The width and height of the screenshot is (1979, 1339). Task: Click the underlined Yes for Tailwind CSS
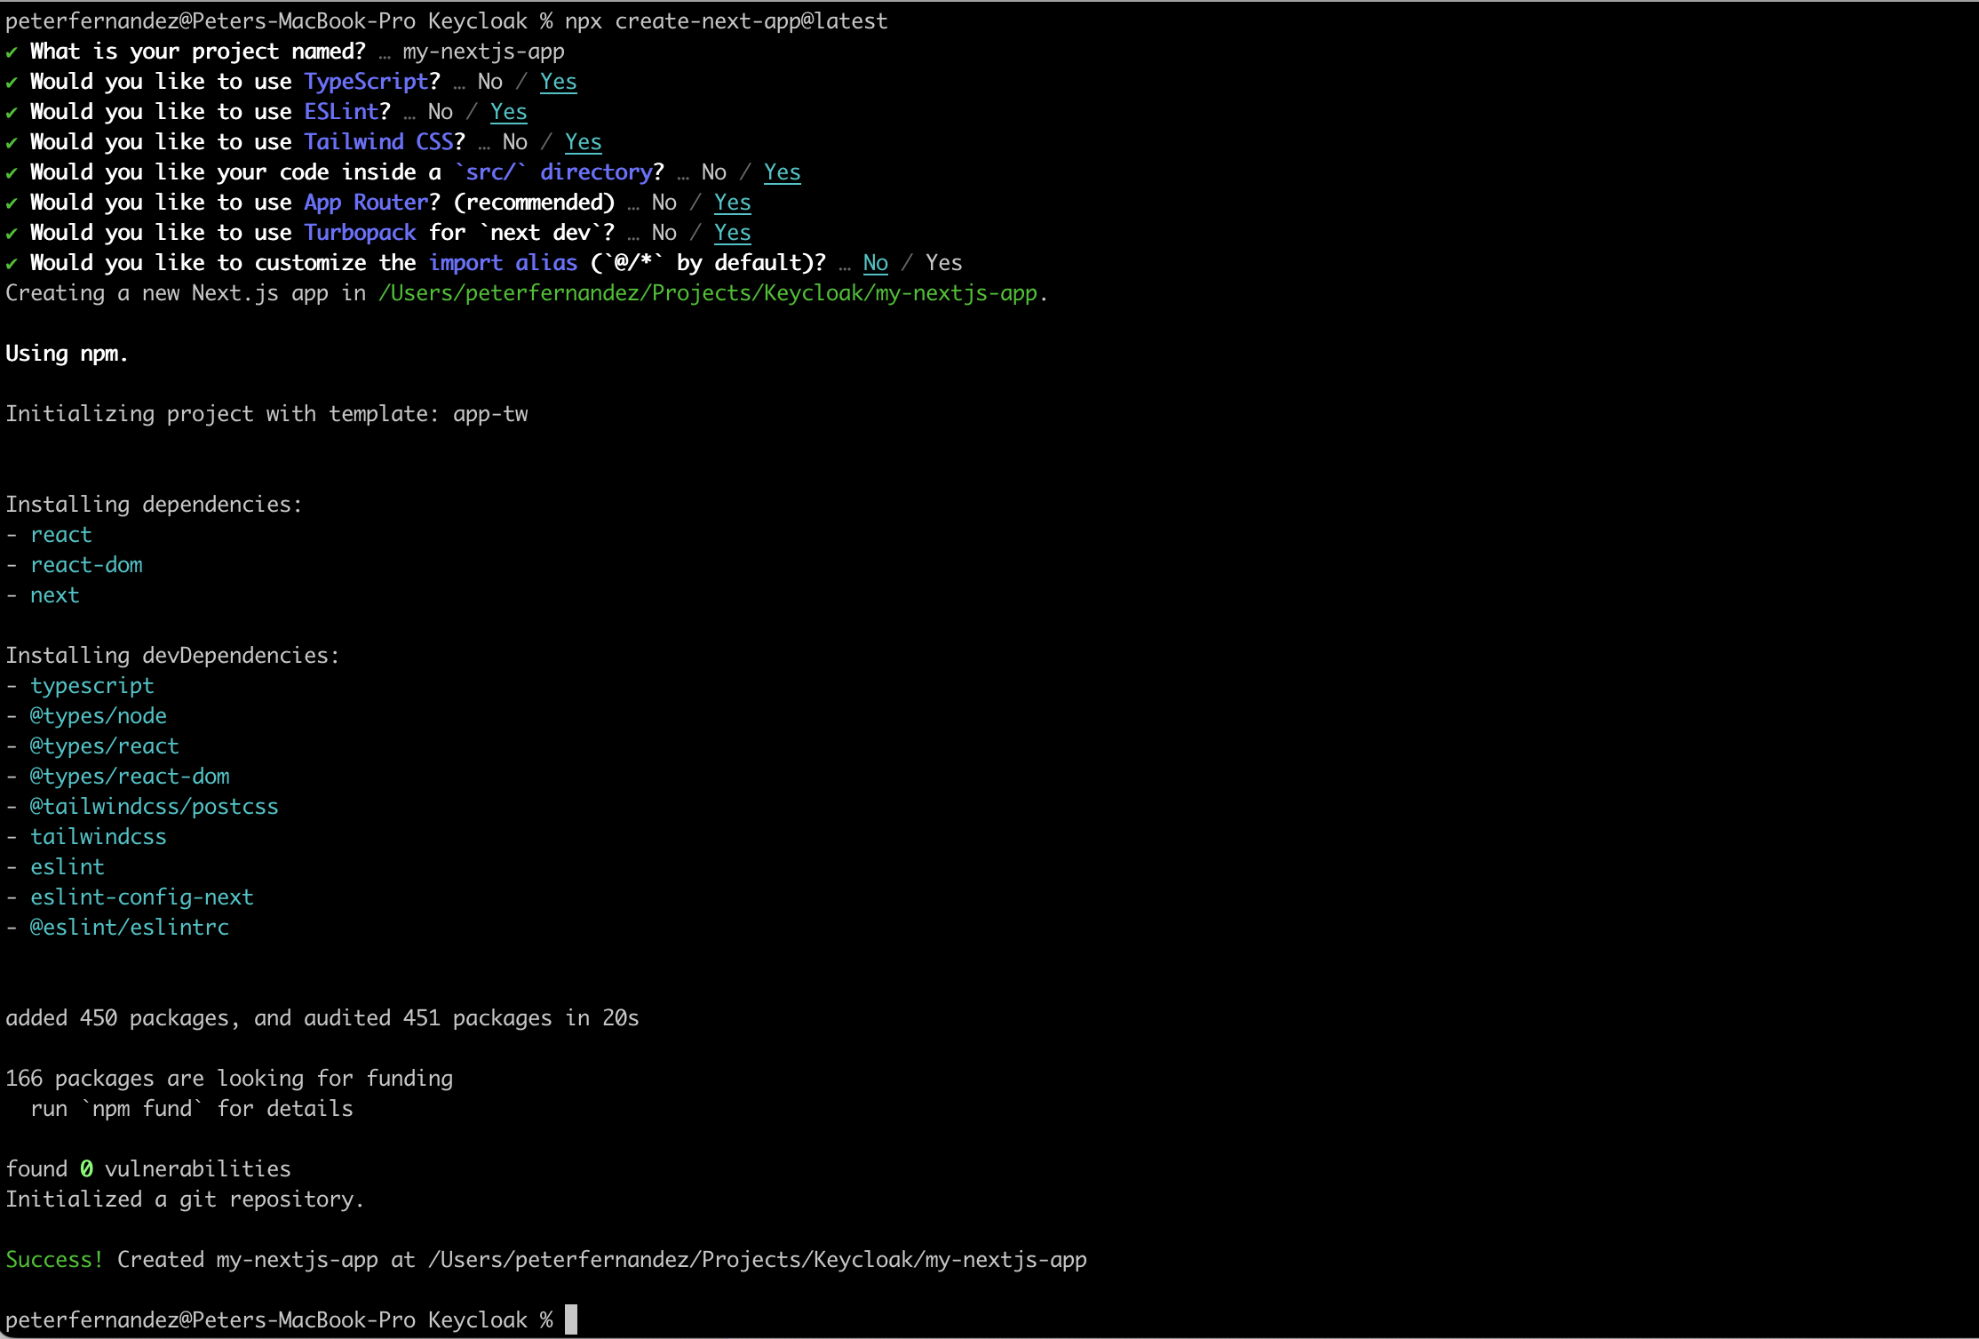pyautogui.click(x=583, y=142)
